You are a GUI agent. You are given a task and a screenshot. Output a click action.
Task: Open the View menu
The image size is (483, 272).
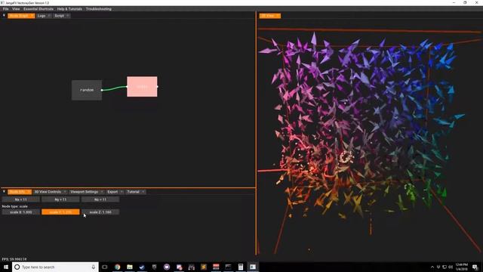(16, 9)
